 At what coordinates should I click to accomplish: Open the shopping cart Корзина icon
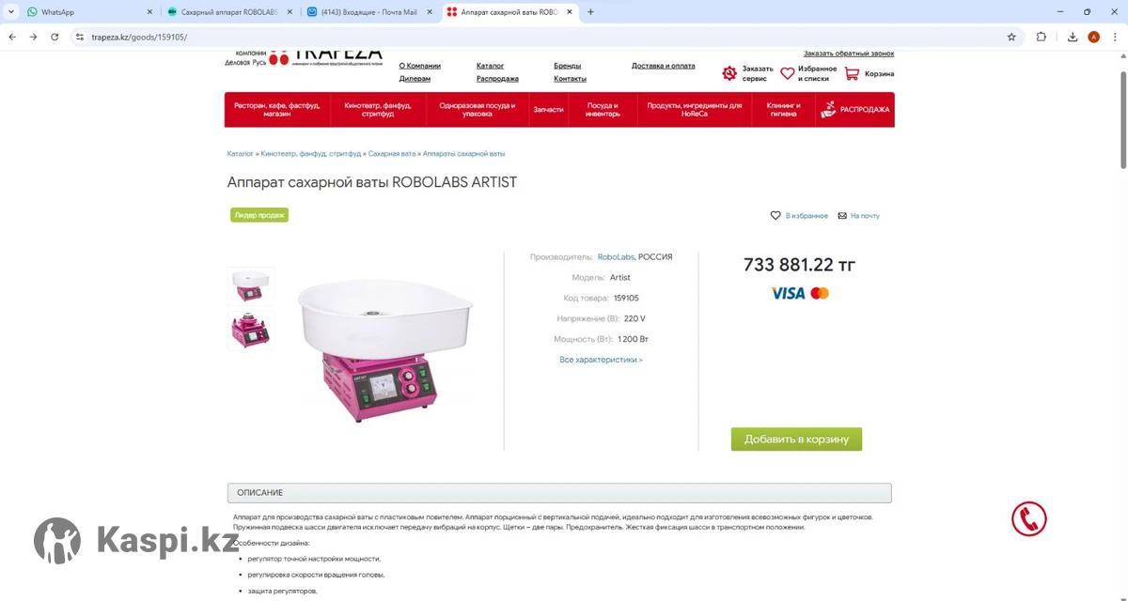(852, 73)
